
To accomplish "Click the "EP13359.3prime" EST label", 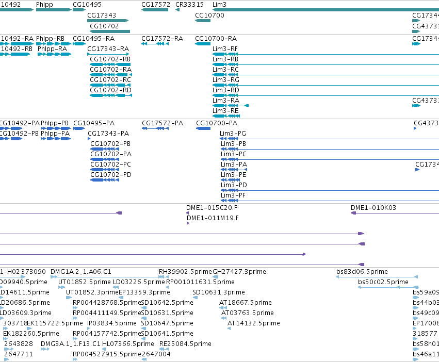I will coord(144,292).
